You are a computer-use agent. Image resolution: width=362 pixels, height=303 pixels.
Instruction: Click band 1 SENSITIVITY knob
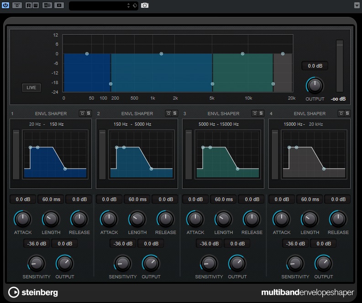pos(36,263)
